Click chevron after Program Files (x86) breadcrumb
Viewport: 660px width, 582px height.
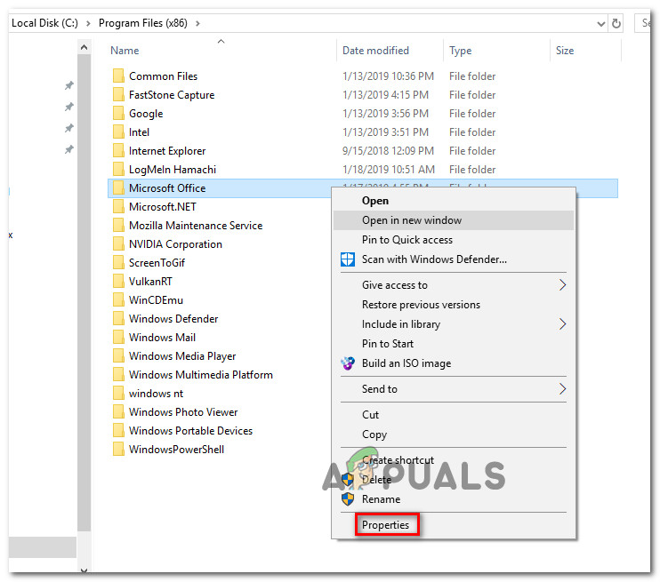pos(197,24)
